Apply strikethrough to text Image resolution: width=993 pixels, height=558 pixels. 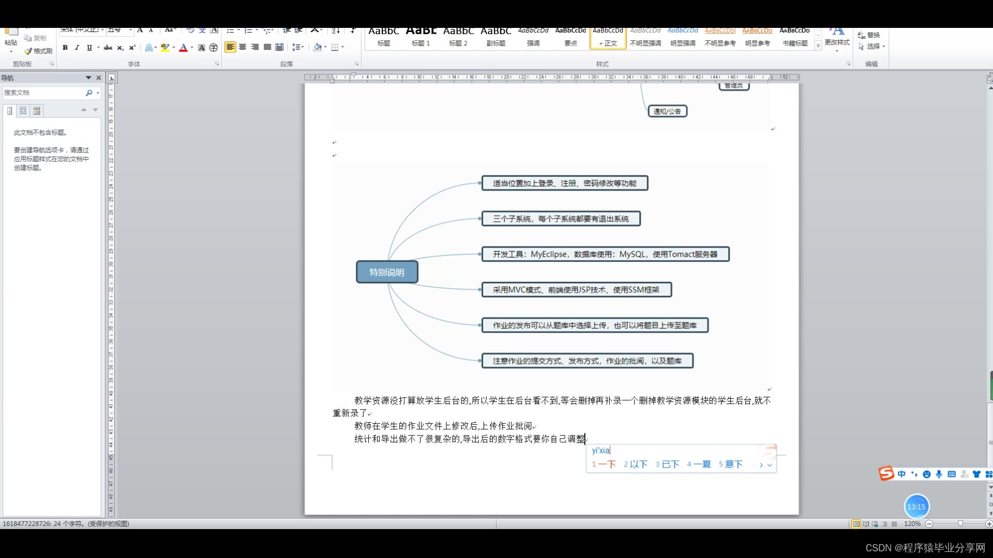coord(108,48)
